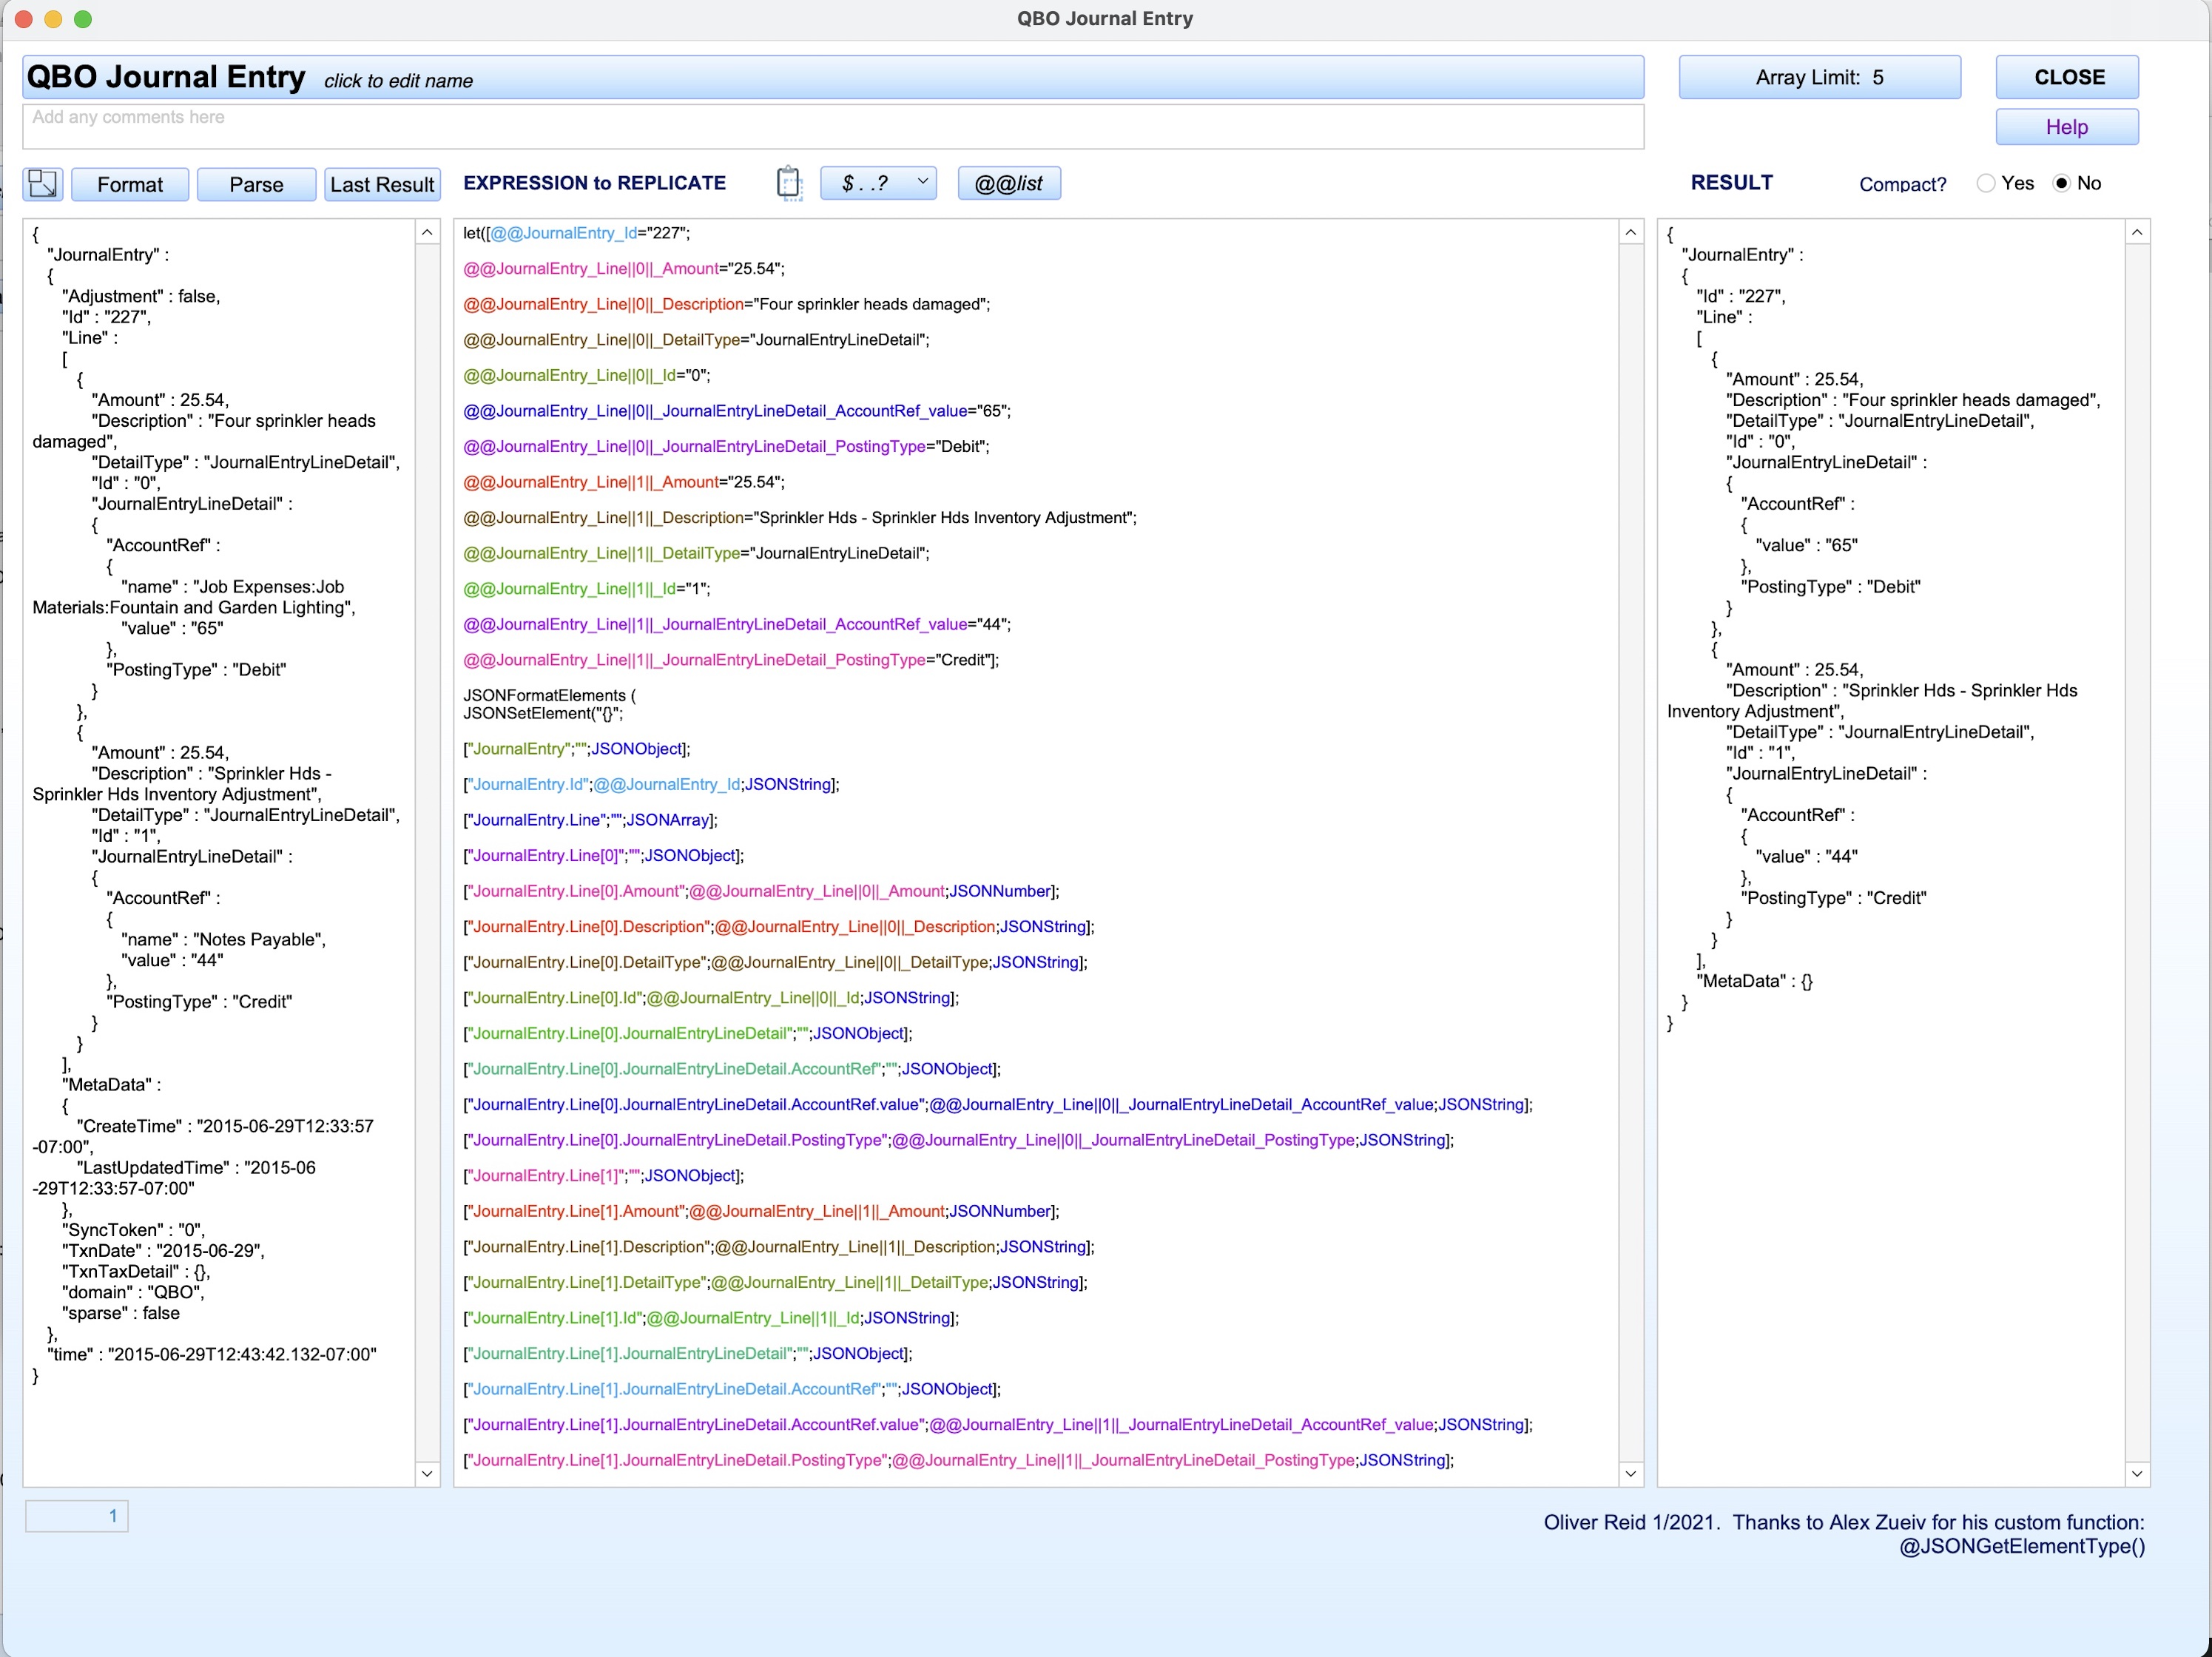Image resolution: width=2212 pixels, height=1657 pixels.
Task: Click the JSONFormatElements ( line
Action: pyautogui.click(x=549, y=695)
